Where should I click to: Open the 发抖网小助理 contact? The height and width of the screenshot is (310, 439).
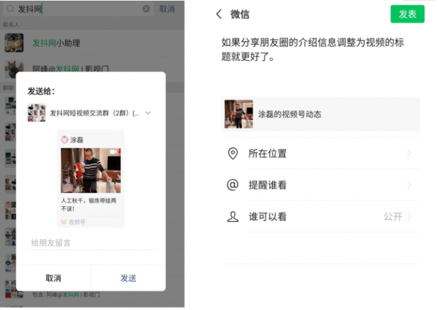tap(93, 43)
